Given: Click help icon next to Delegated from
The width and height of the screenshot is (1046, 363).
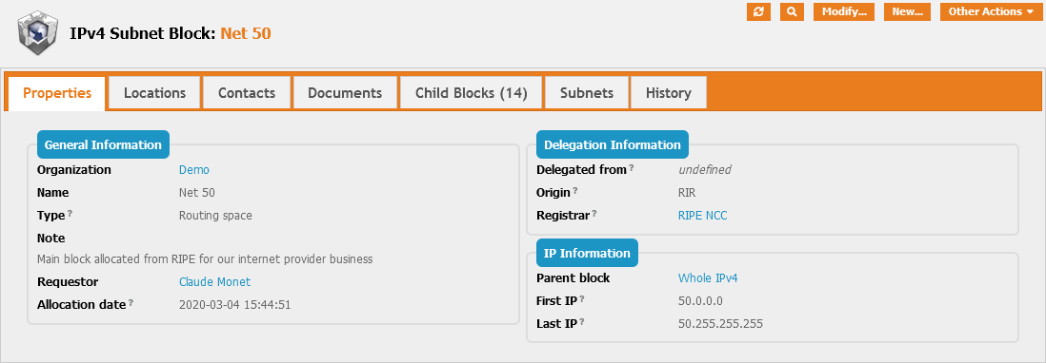Looking at the screenshot, I should point(631,168).
